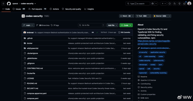The width and height of the screenshot is (193, 101).
Task: Open the main branch selector
Action: point(28,25)
